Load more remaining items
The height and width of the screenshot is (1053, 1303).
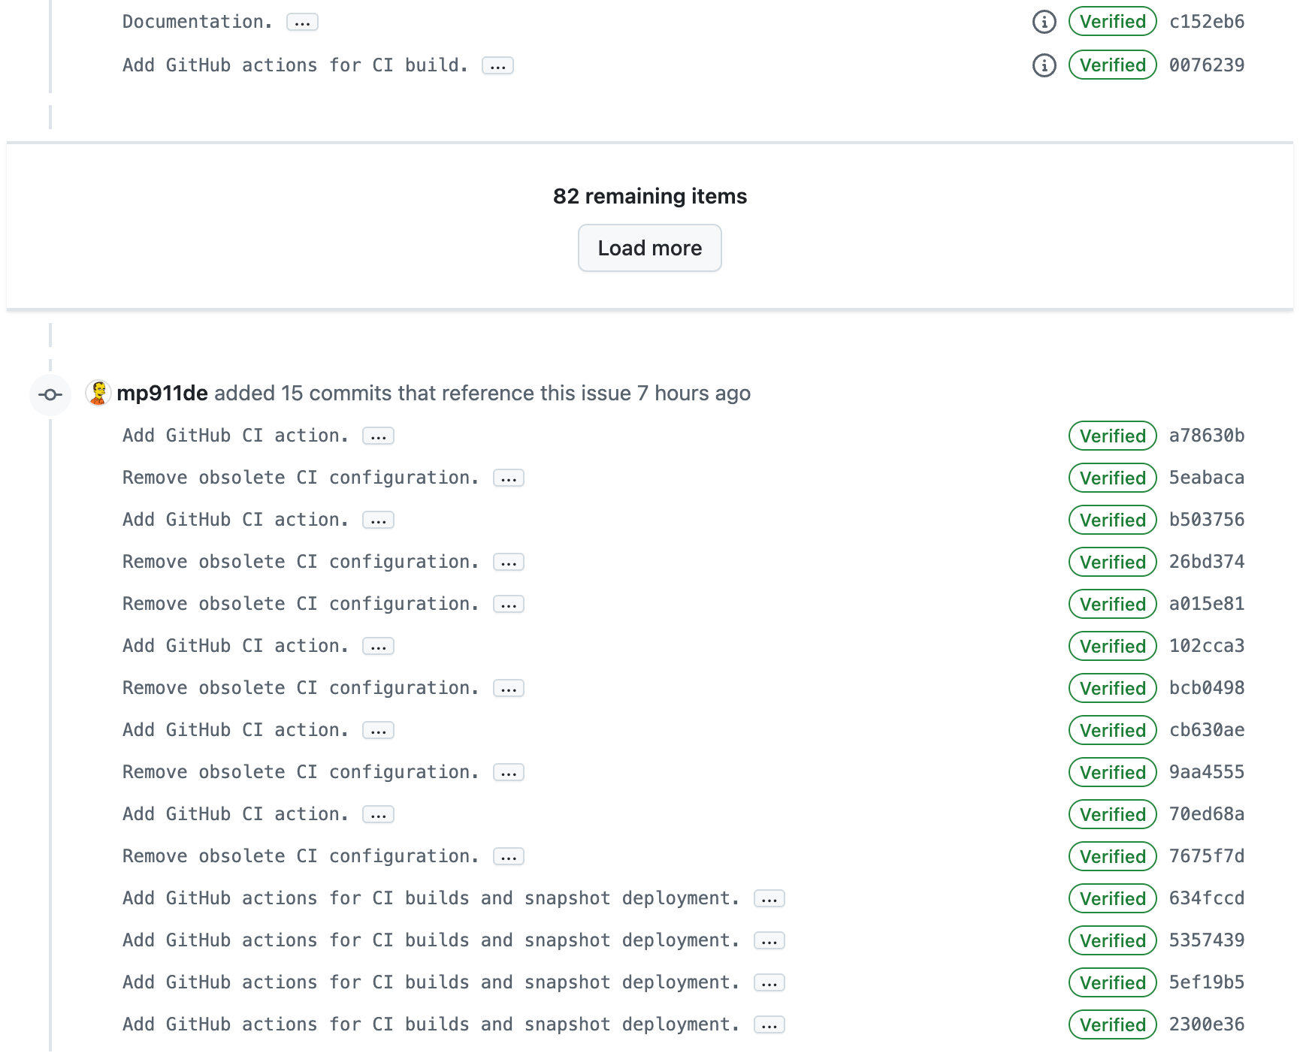(x=649, y=248)
